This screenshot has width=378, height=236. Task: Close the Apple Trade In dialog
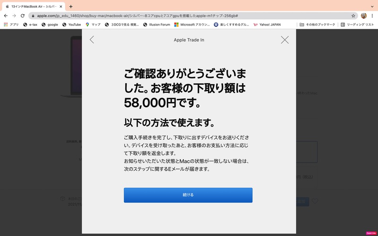pos(285,40)
